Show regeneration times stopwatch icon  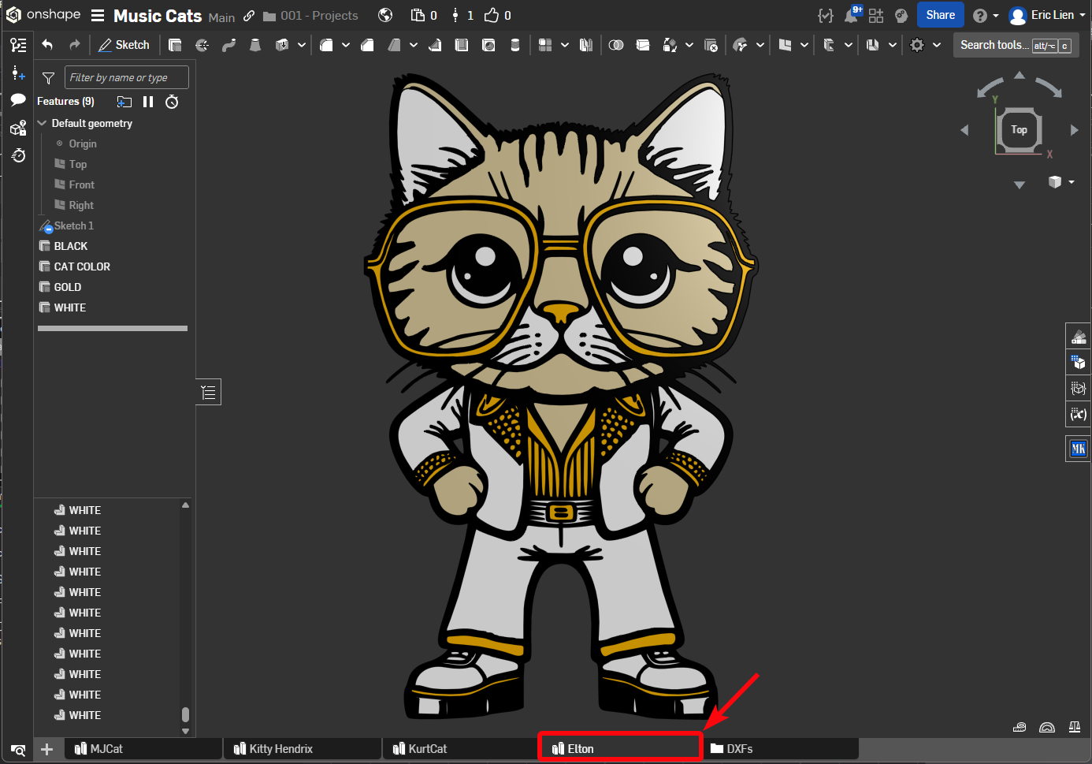(172, 102)
